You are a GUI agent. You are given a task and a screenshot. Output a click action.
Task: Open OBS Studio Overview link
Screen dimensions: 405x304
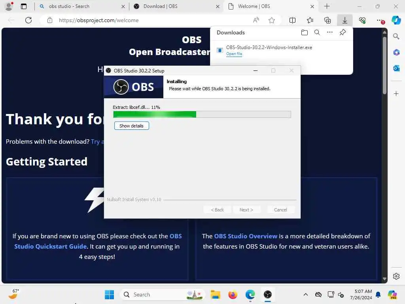click(x=246, y=236)
